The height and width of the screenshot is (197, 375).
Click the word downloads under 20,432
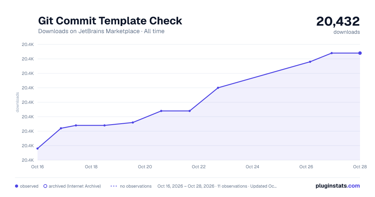pyautogui.click(x=347, y=32)
